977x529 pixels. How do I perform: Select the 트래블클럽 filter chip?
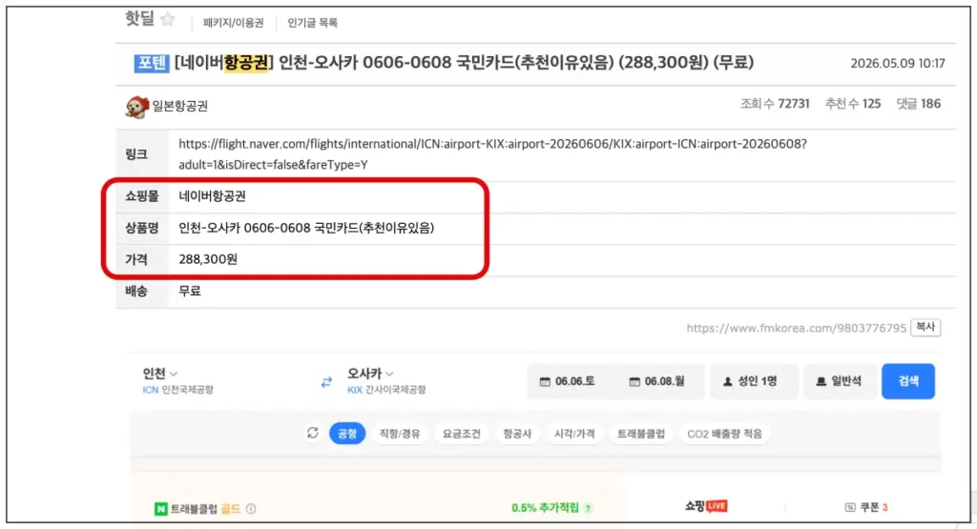point(641,434)
